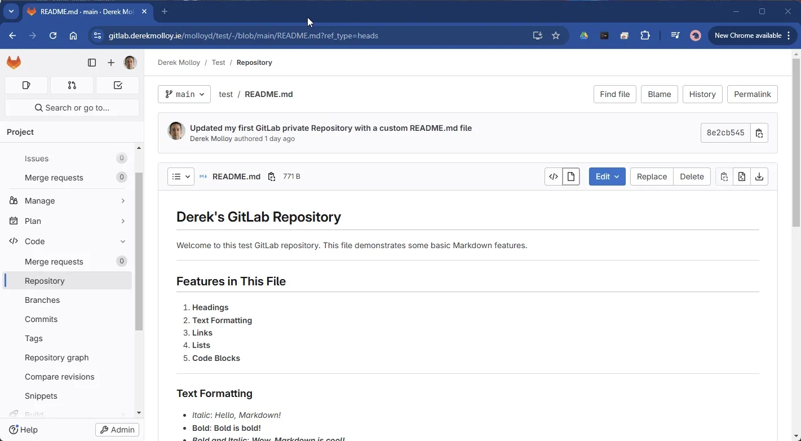This screenshot has width=801, height=441.
Task: Copy the commit SHA 8e2cb545
Action: tap(759, 133)
